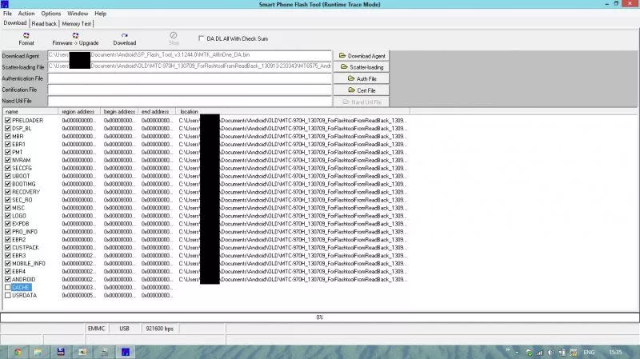Click the Certification File path field
Image resolution: width=640 pixels, height=359 pixels.
(190, 90)
